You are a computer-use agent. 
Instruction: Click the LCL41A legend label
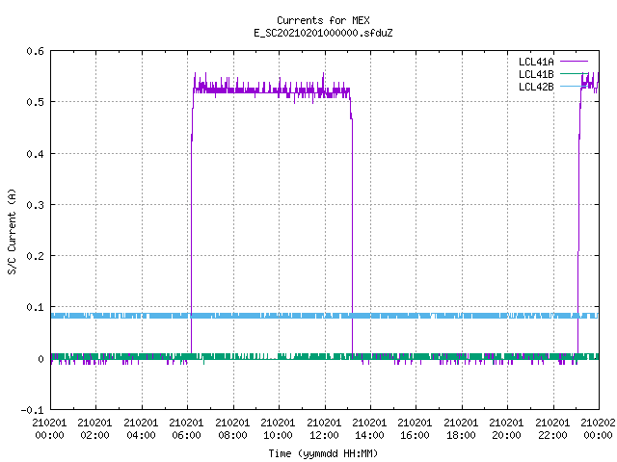[x=536, y=62]
